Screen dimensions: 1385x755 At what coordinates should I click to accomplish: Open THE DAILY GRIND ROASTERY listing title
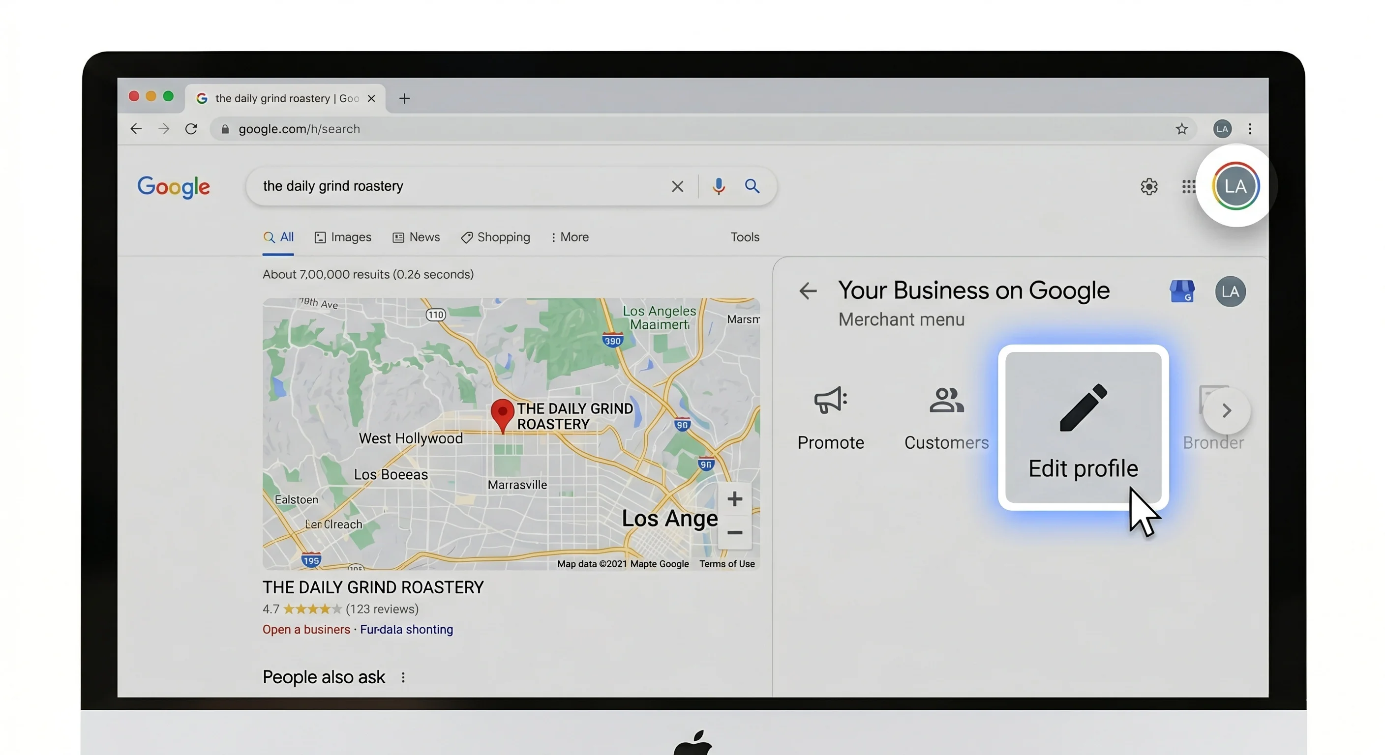[373, 587]
